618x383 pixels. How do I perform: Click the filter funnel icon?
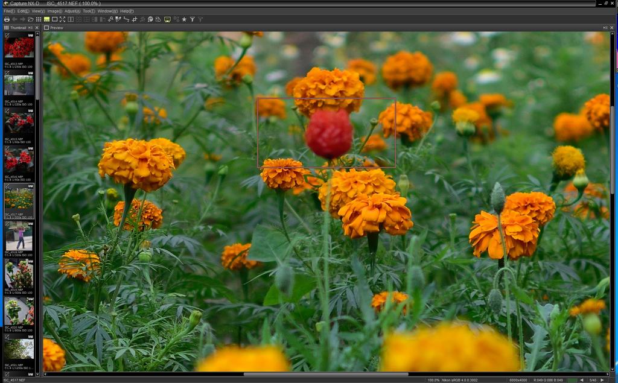click(193, 19)
